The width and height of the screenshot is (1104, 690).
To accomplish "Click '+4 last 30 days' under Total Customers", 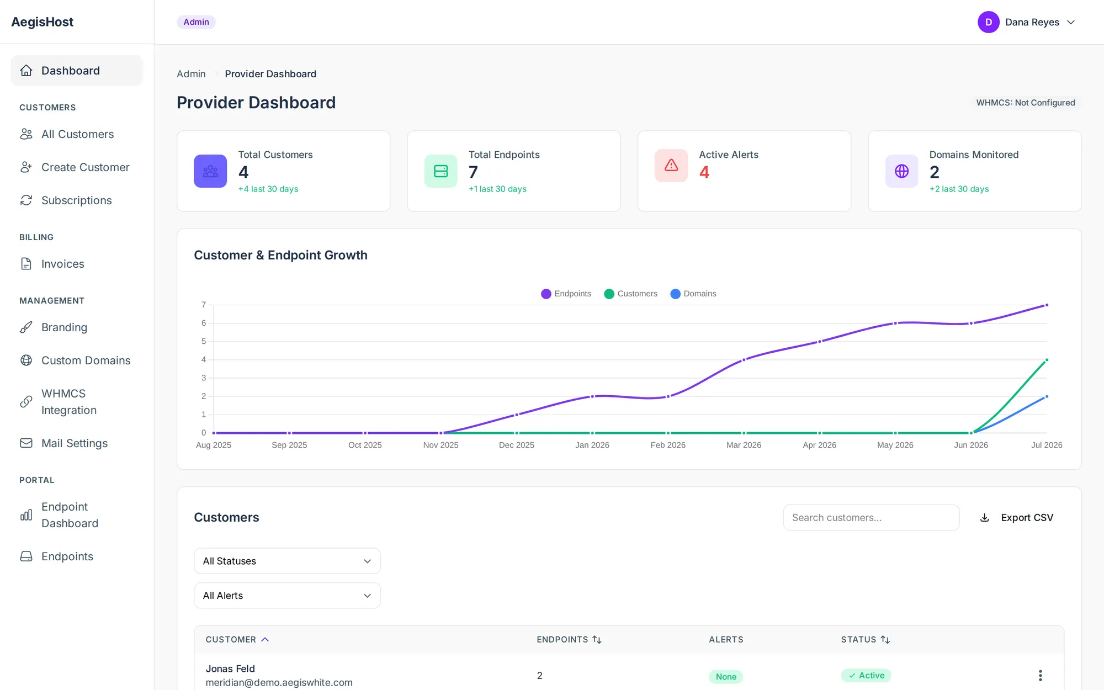I will [268, 189].
